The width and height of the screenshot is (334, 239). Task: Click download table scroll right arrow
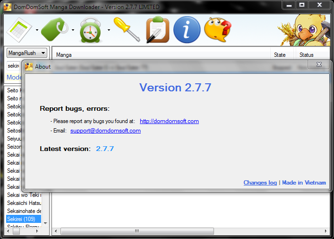click(x=325, y=231)
